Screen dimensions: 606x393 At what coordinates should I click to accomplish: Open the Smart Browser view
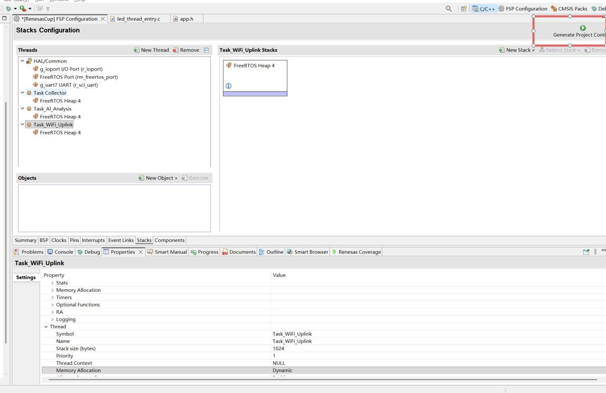pyautogui.click(x=308, y=252)
